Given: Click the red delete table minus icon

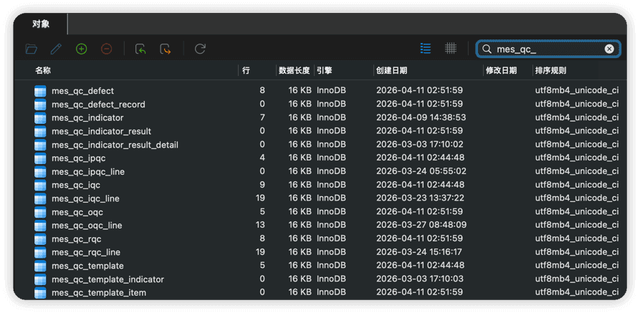Looking at the screenshot, I should pyautogui.click(x=106, y=49).
